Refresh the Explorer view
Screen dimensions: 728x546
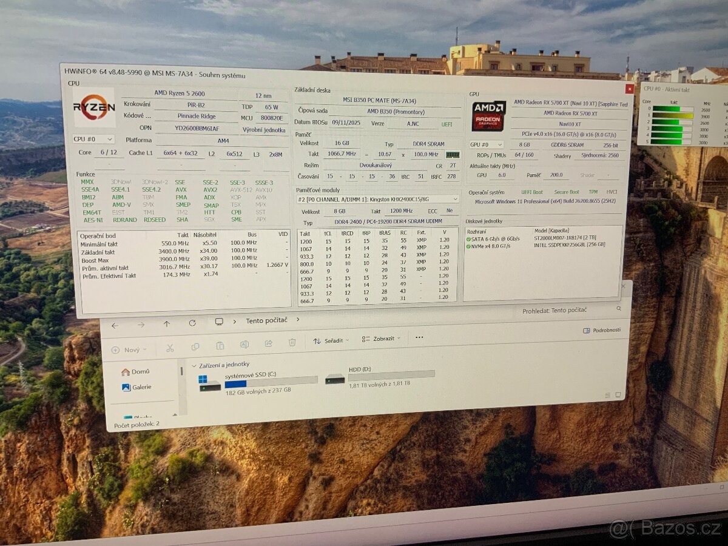(x=192, y=323)
